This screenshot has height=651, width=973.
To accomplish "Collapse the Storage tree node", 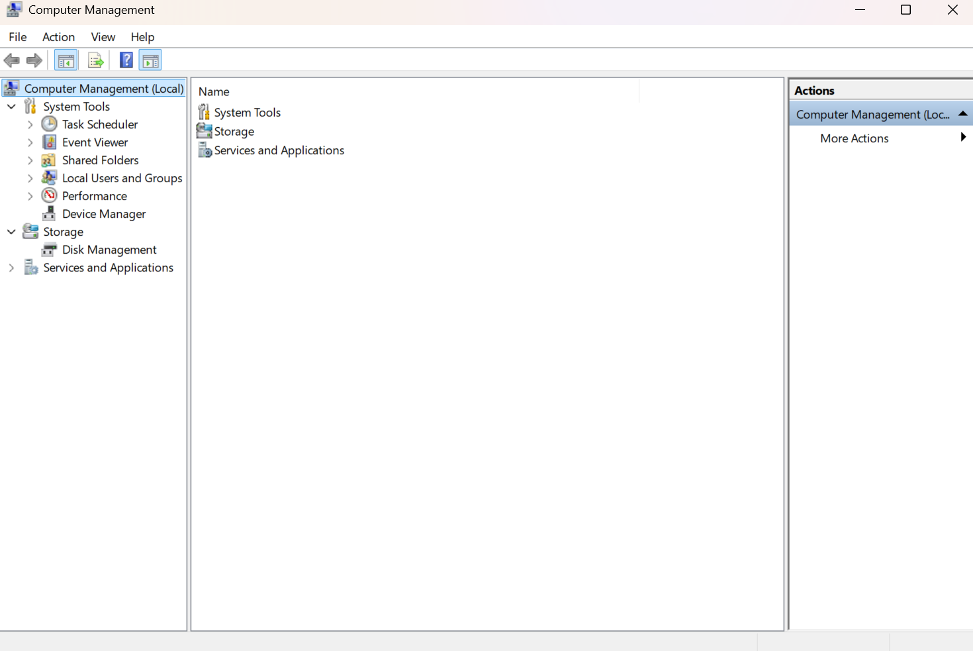I will 11,232.
